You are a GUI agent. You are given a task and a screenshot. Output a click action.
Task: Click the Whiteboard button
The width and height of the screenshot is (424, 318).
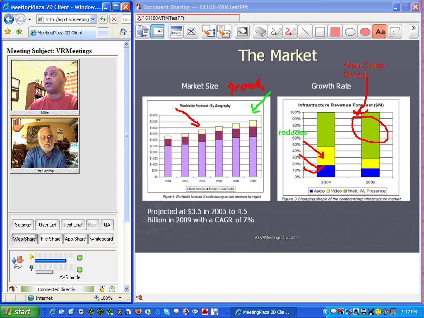click(101, 239)
